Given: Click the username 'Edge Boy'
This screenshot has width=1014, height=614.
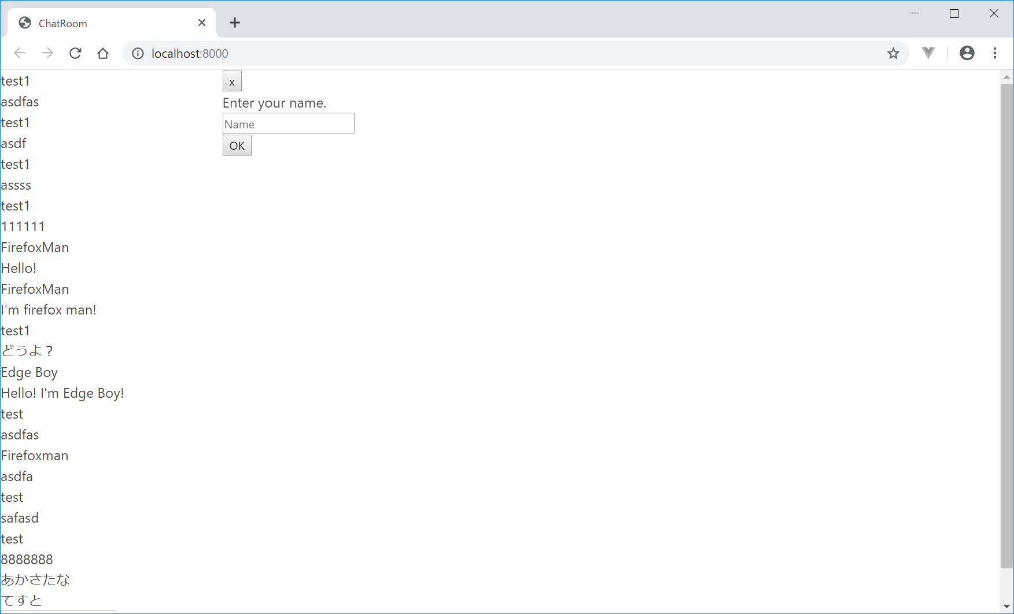Looking at the screenshot, I should pos(30,372).
